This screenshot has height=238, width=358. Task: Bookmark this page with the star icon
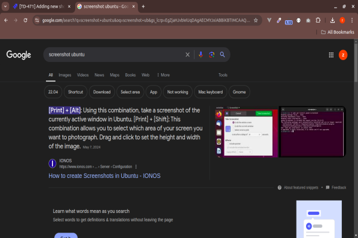[x=256, y=20]
